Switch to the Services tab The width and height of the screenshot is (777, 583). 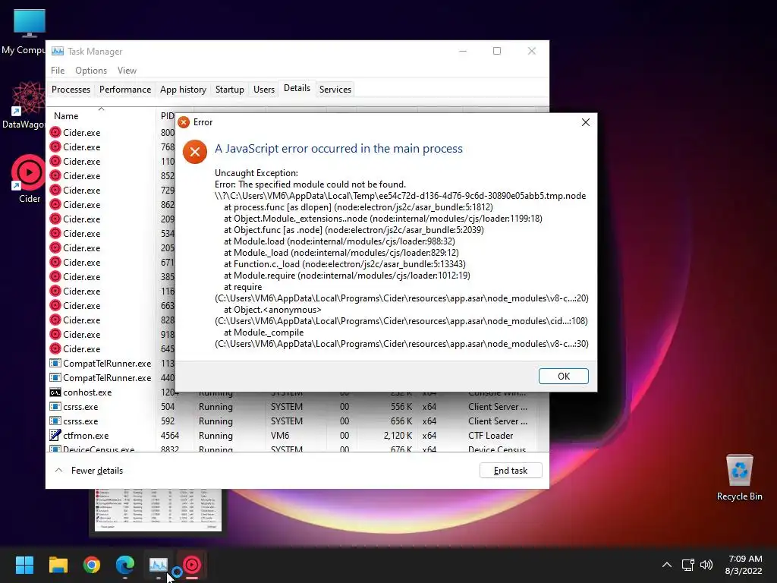tap(335, 90)
